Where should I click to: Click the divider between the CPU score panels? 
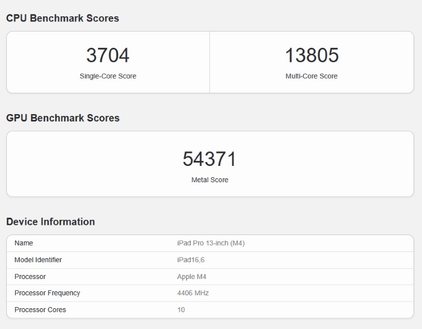click(209, 62)
